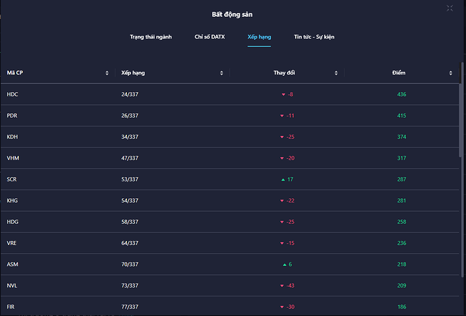The width and height of the screenshot is (466, 316).
Task: Sort table by Mã CP column
Action: (x=107, y=72)
